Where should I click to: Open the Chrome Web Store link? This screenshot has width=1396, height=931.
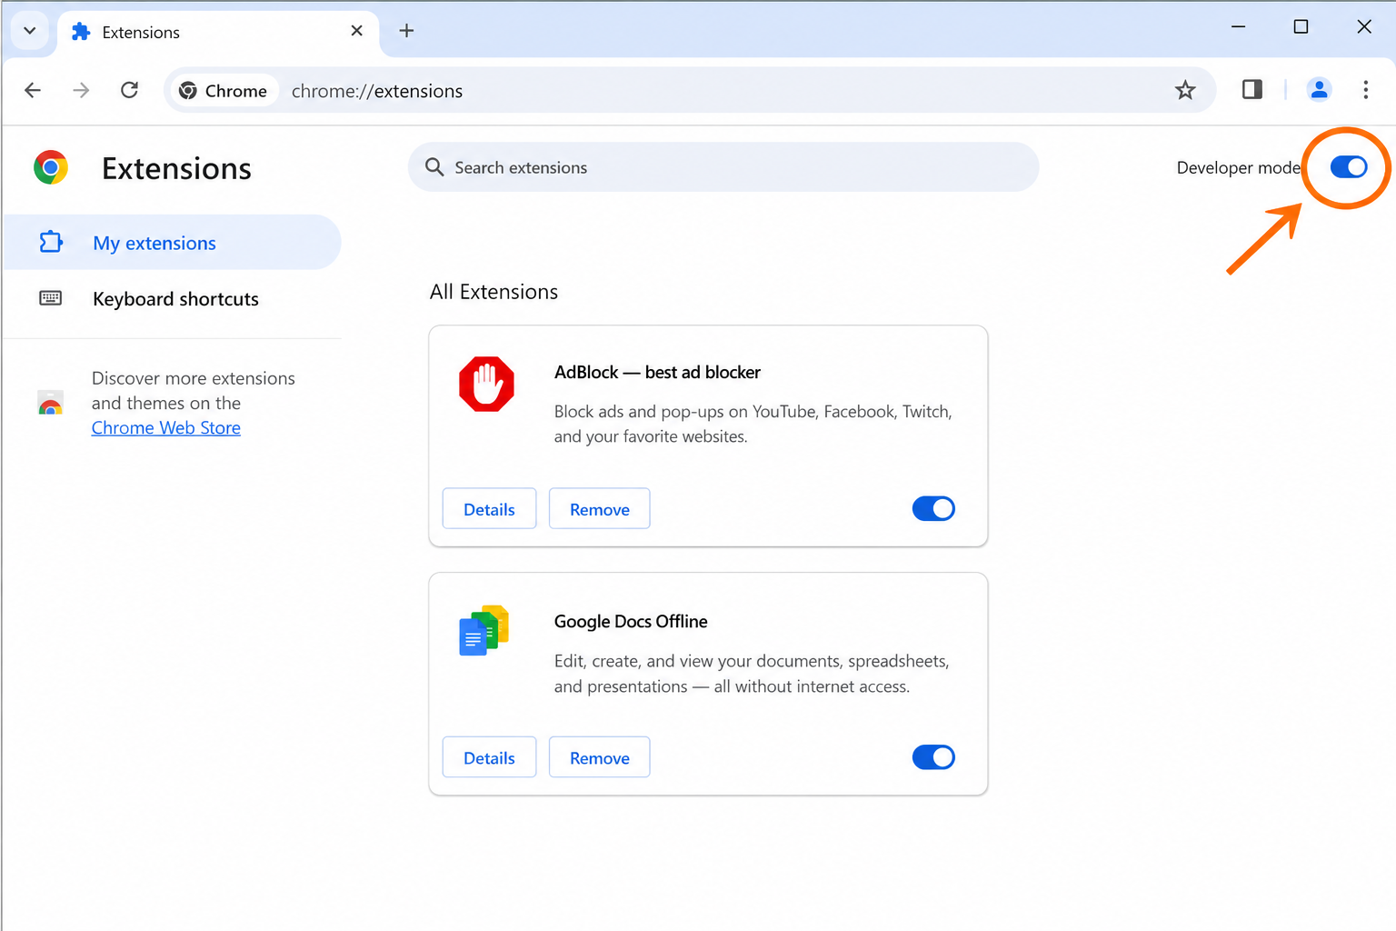166,428
